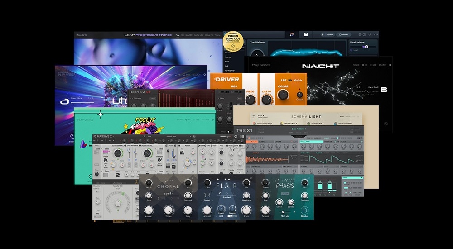Select EDM in the iZotope genre list
This screenshot has width=453, height=249.
point(227,62)
